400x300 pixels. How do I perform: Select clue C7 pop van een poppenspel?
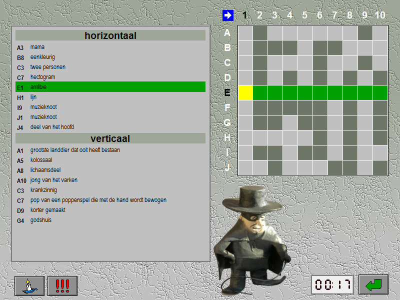110,200
